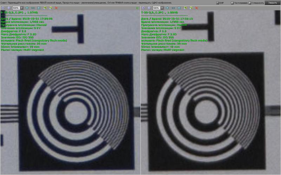Screen dimensions: 281x175
Task: Click second green-yellow image icon in right pane
Action: point(191,8)
